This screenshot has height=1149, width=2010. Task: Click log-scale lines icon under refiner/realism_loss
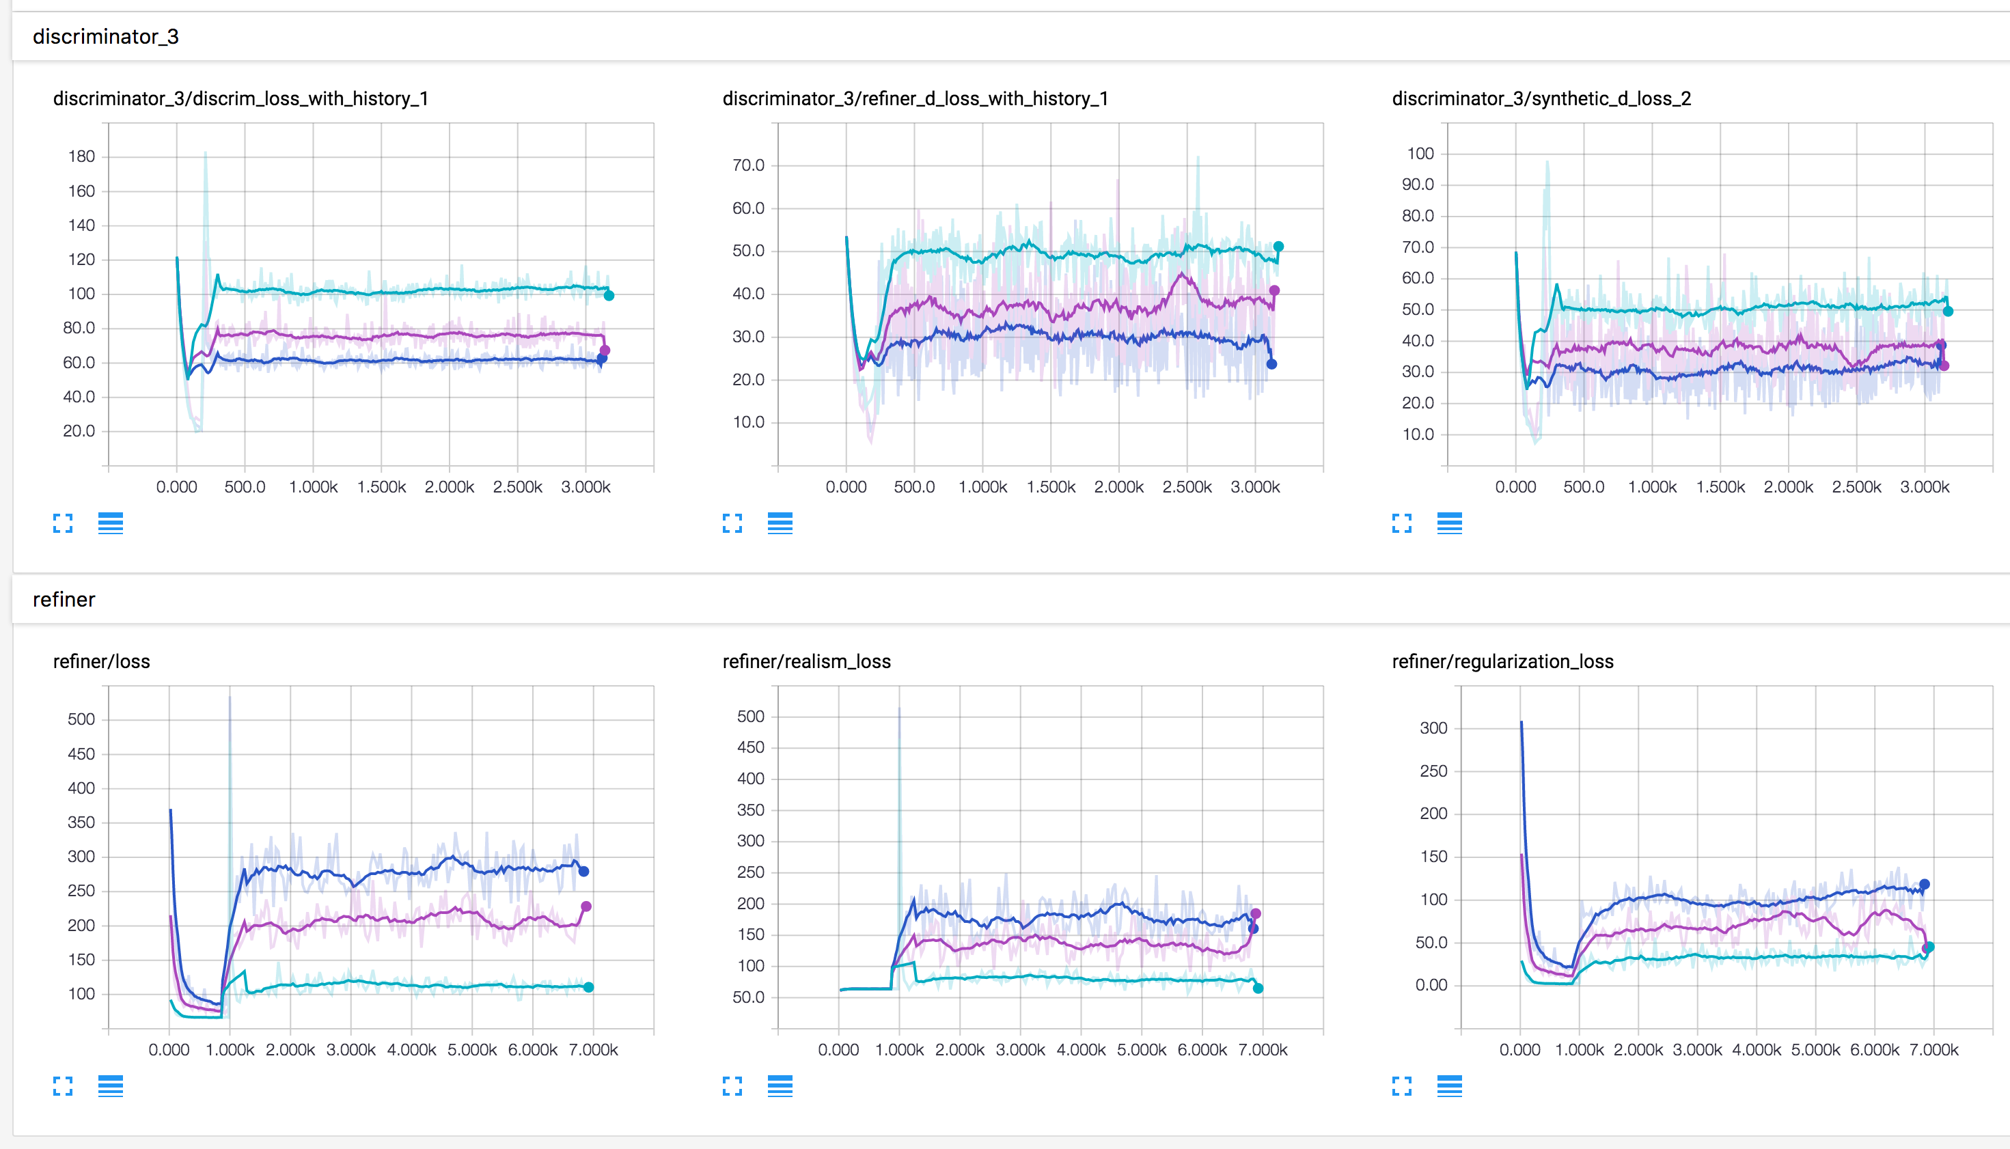click(780, 1086)
